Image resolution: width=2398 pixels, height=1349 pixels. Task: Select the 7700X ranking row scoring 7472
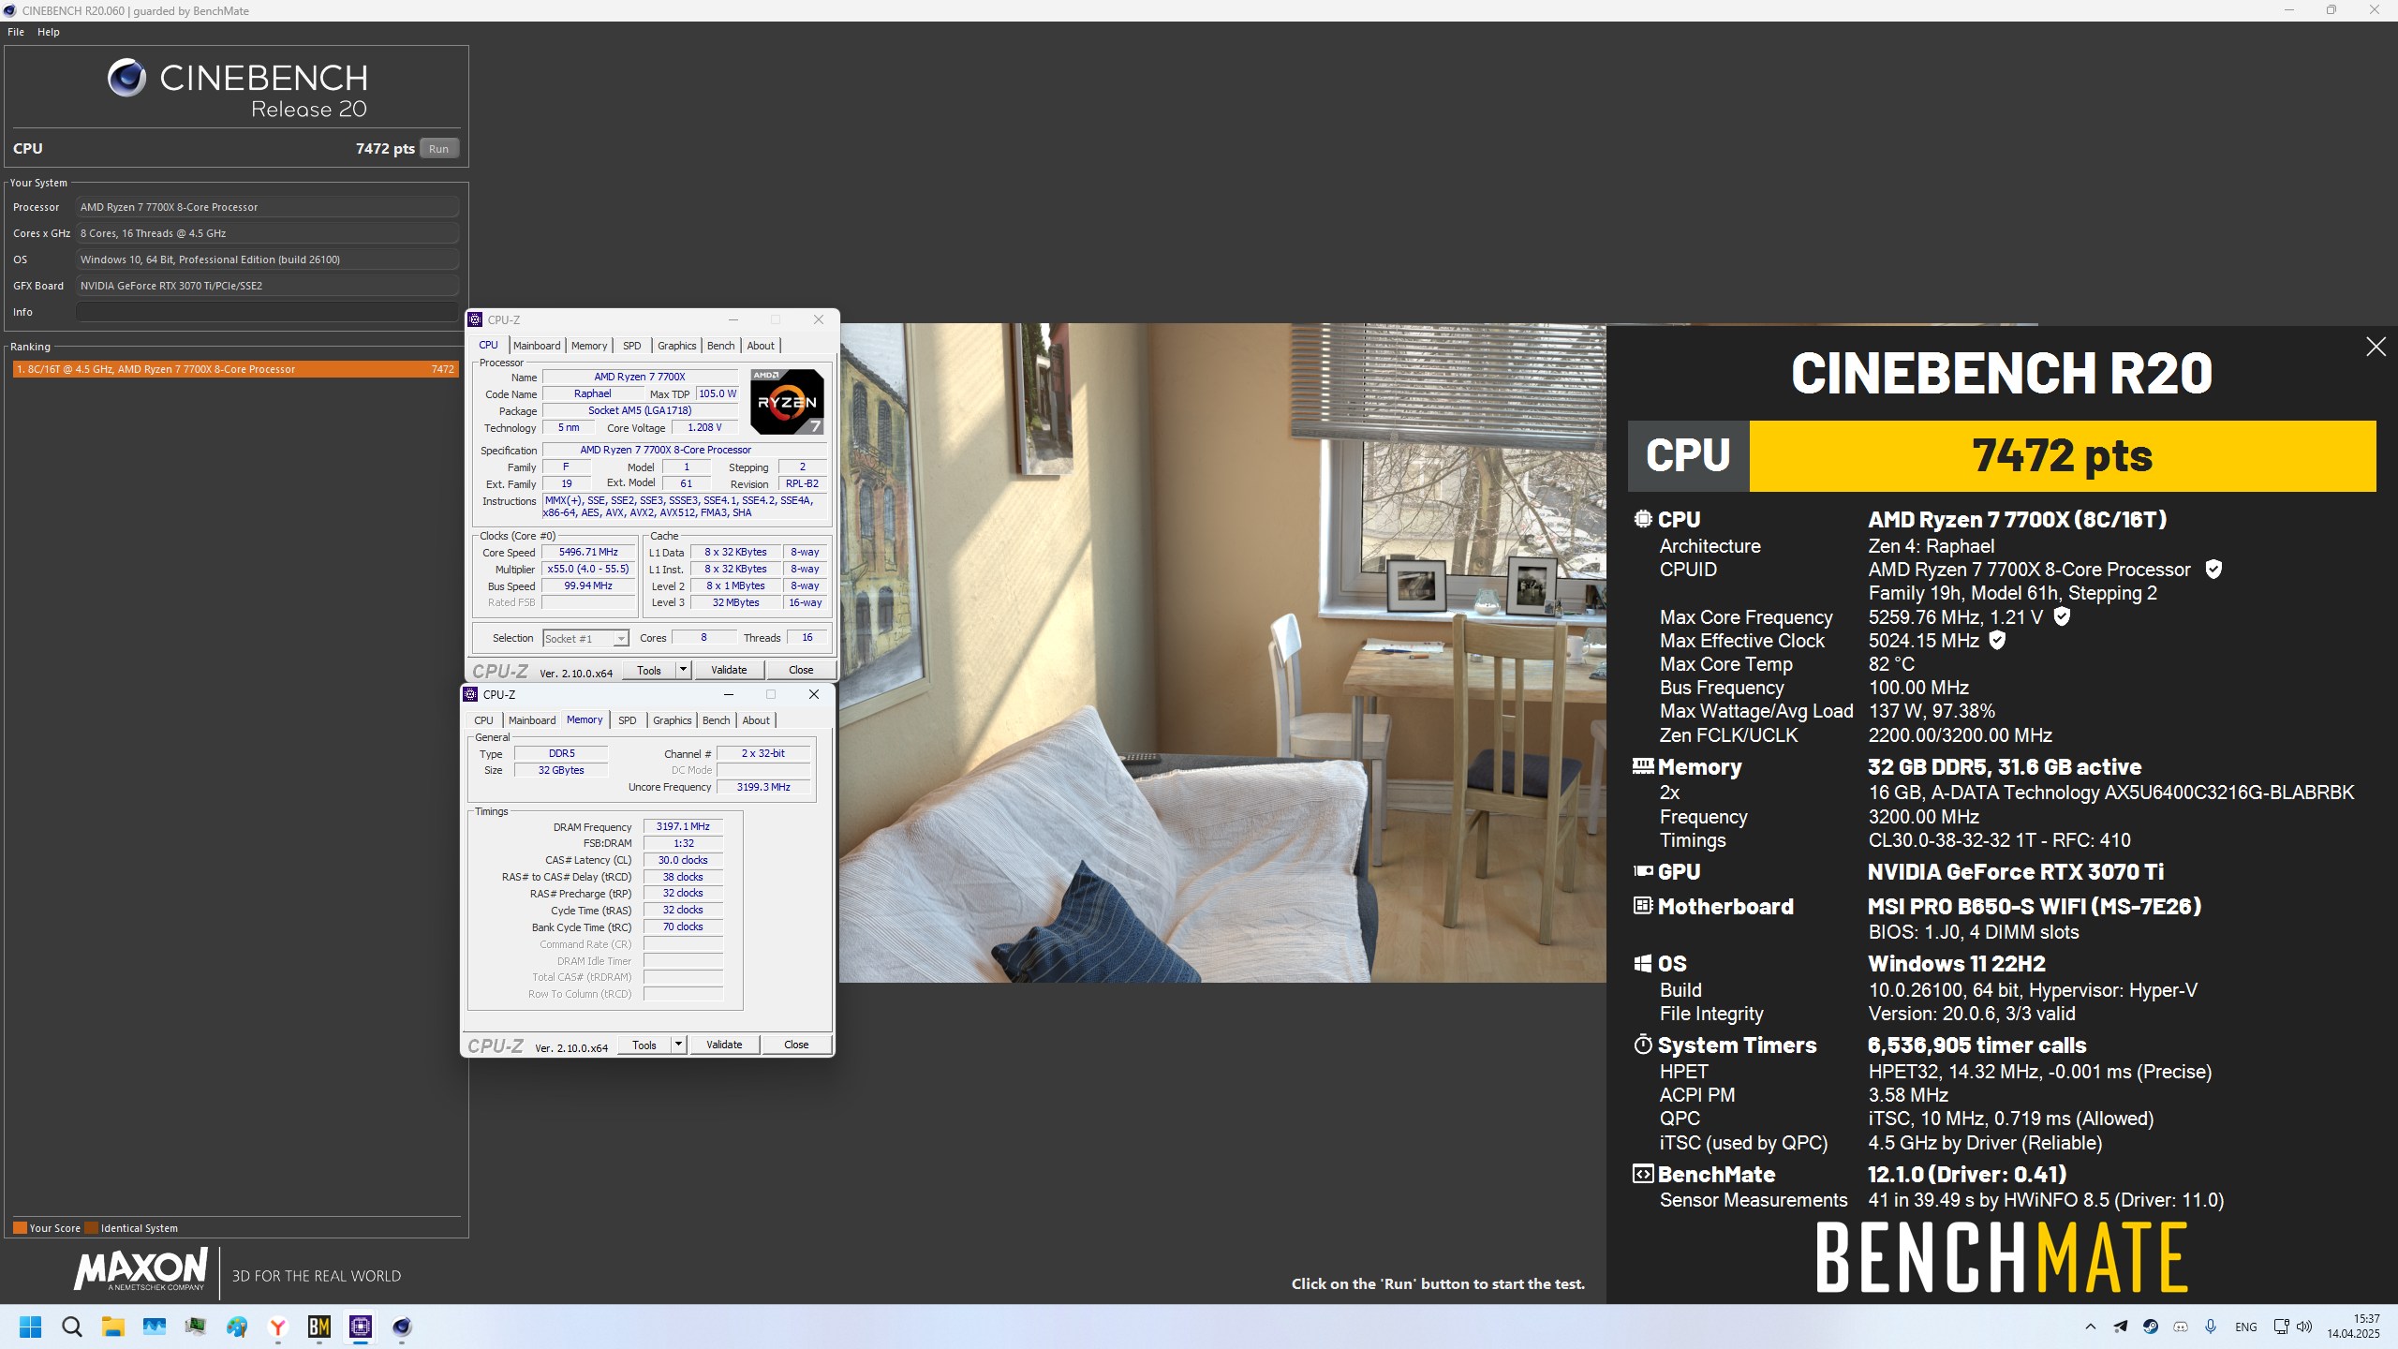236,369
